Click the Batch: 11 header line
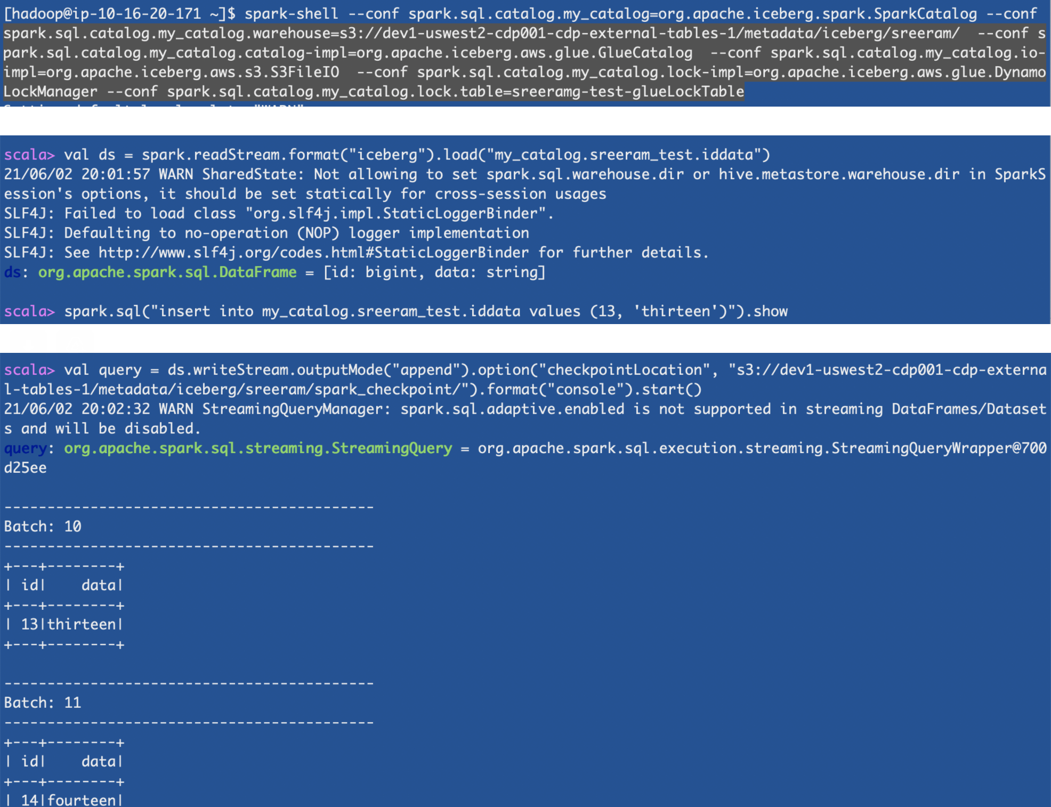 click(x=43, y=703)
